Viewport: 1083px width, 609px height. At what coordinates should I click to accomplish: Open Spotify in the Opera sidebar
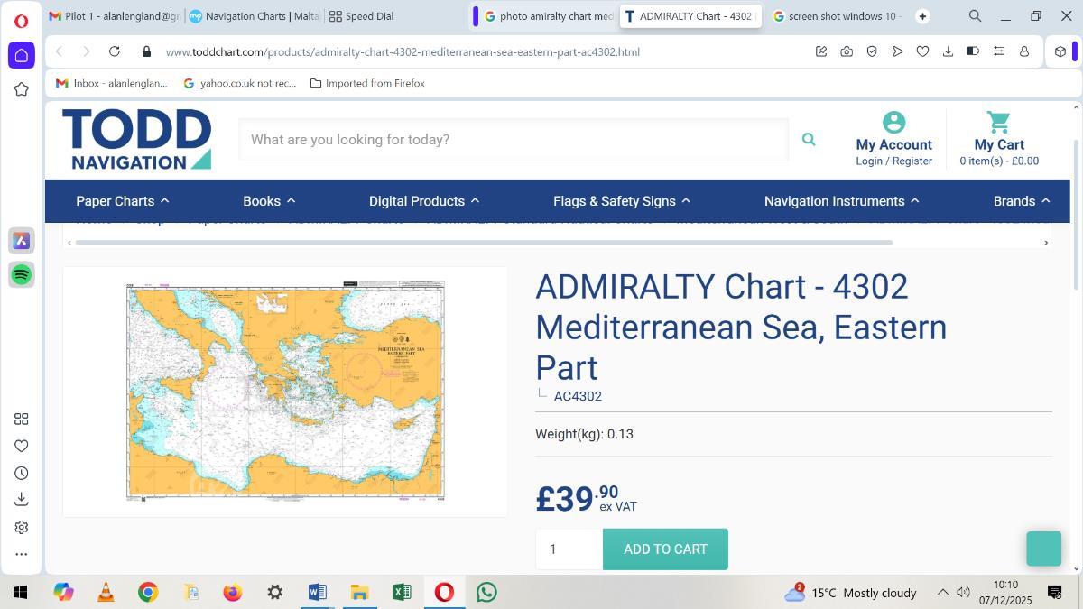[22, 274]
